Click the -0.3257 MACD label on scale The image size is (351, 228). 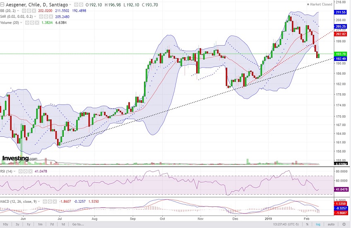pyautogui.click(x=341, y=208)
